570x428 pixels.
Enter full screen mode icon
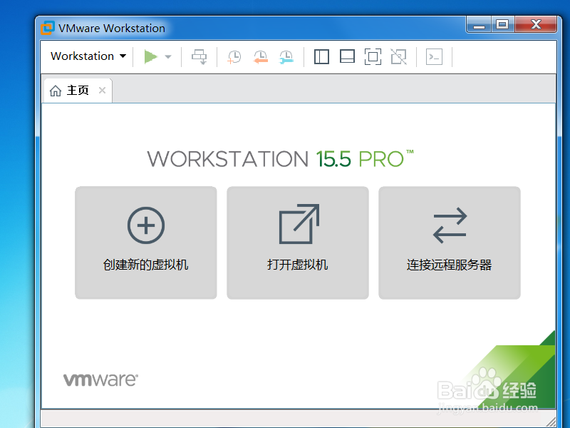click(373, 57)
